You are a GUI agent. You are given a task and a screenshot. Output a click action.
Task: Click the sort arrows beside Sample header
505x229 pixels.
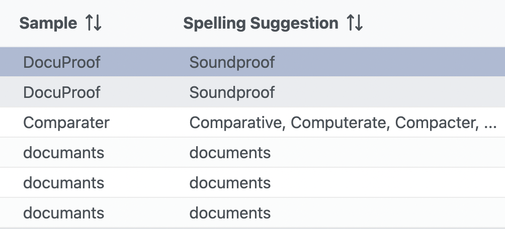[x=94, y=23]
